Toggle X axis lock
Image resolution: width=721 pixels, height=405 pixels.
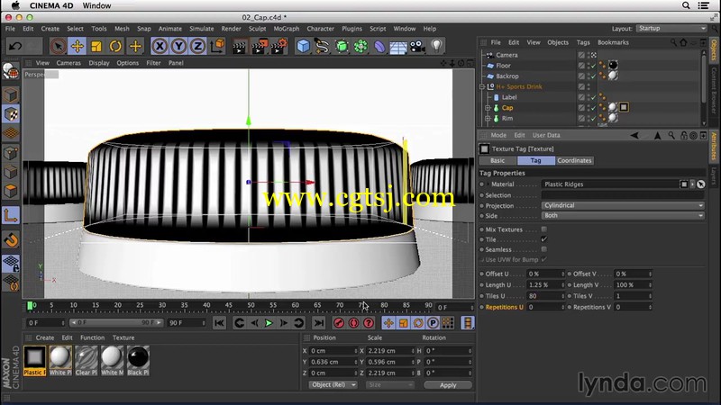tap(160, 47)
